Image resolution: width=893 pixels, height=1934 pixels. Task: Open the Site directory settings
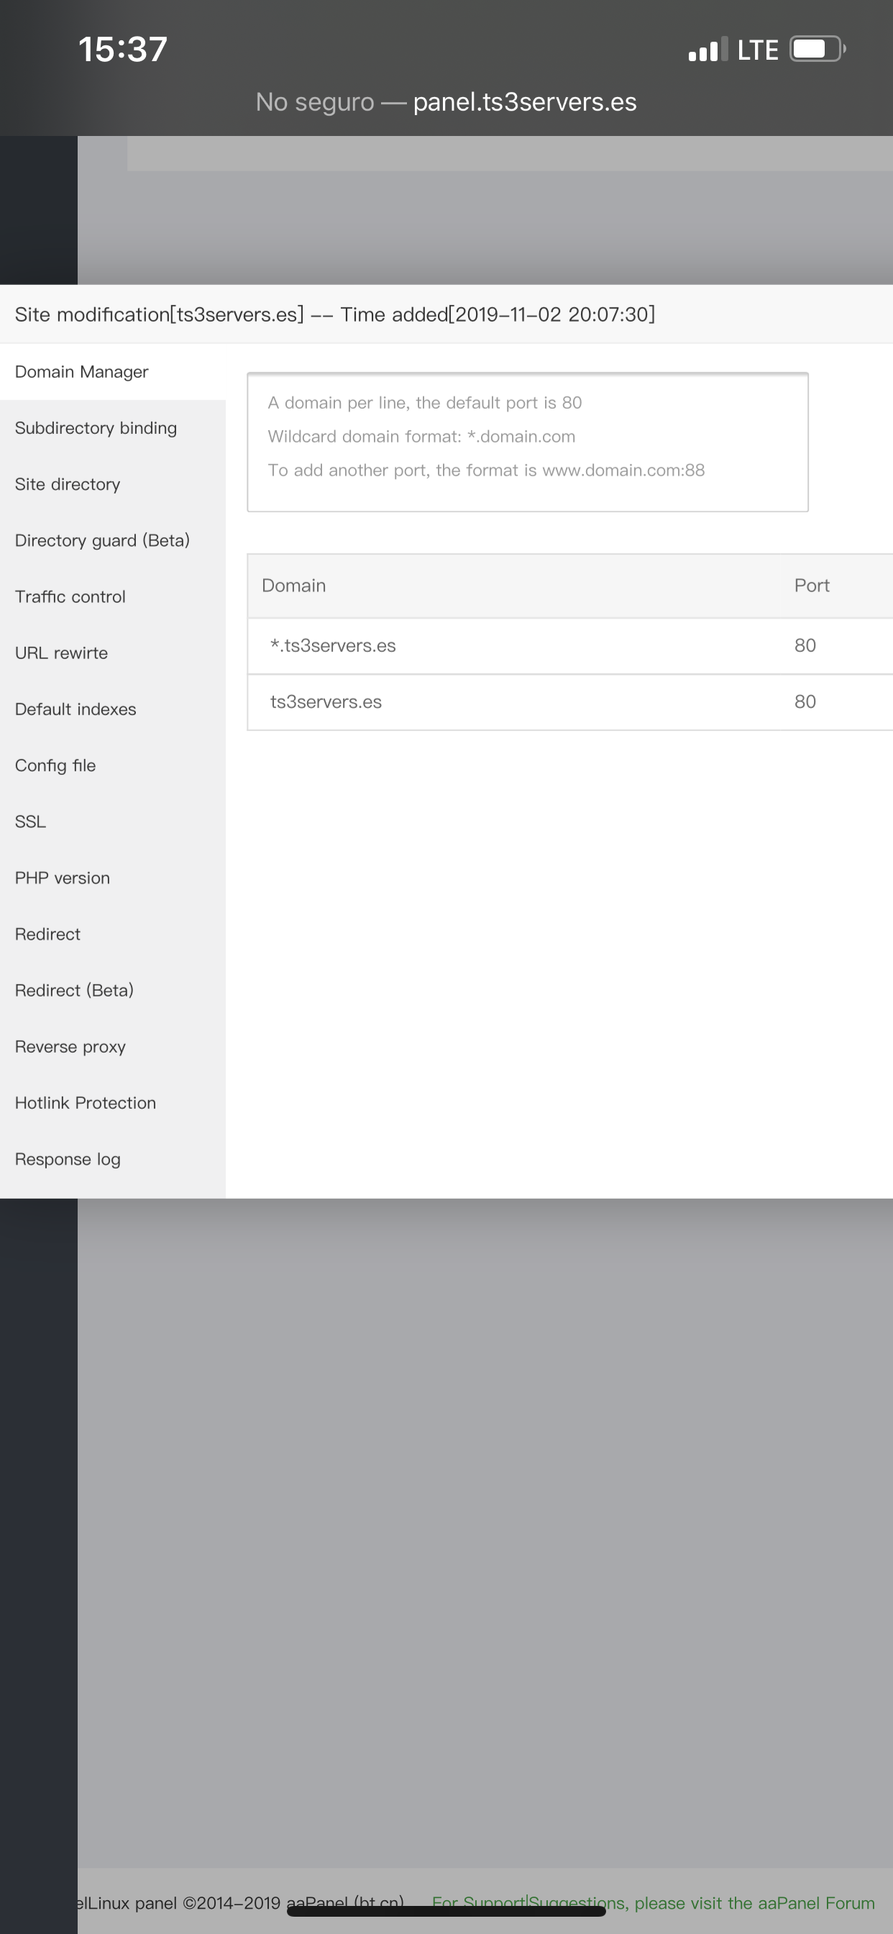coord(68,484)
